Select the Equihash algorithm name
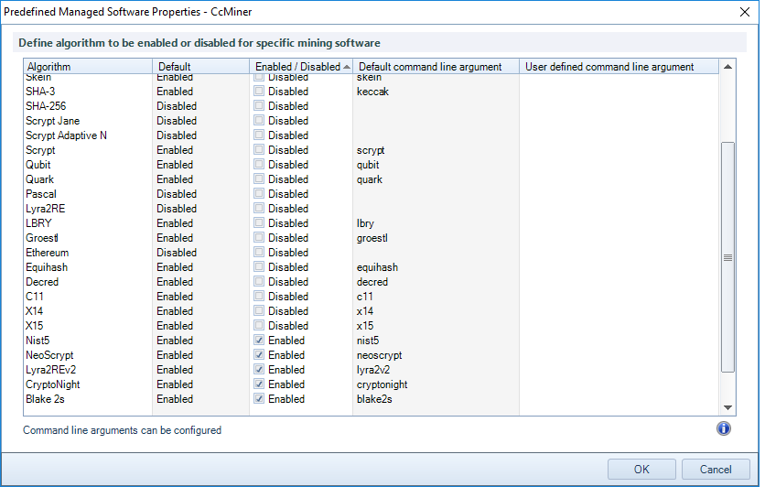 pos(47,267)
